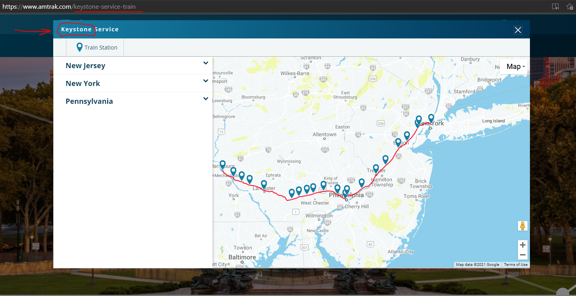Select the route's westernmost marker above West Chester
This screenshot has height=296, width=576.
click(292, 193)
